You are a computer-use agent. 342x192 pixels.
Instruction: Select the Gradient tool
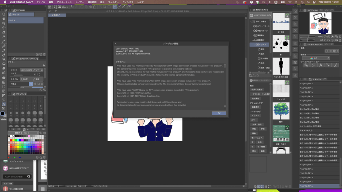(4, 82)
